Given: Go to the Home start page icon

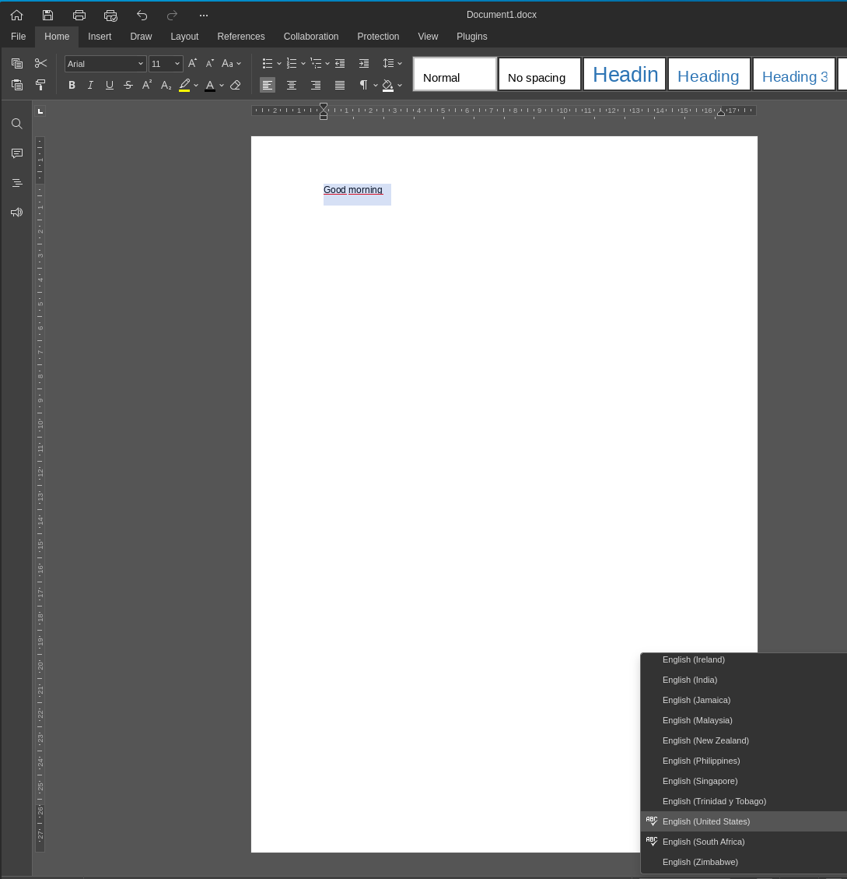Looking at the screenshot, I should (17, 15).
